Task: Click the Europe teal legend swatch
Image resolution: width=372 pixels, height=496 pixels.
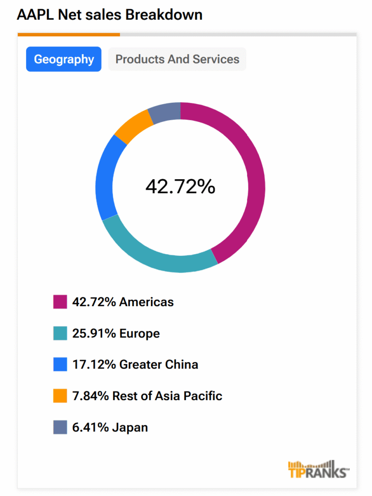Action: coord(60,334)
